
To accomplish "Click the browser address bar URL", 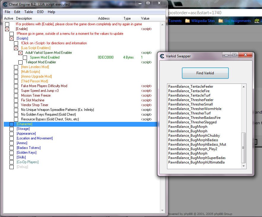I will pyautogui.click(x=195, y=13).
